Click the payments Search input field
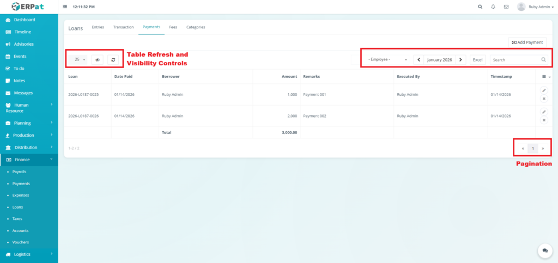Image resolution: width=558 pixels, height=263 pixels. click(515, 59)
